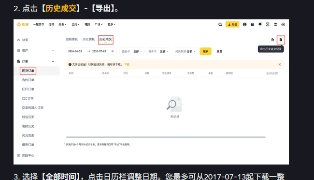
Task: Select the 历史成交 tab
Action: [x=105, y=39]
